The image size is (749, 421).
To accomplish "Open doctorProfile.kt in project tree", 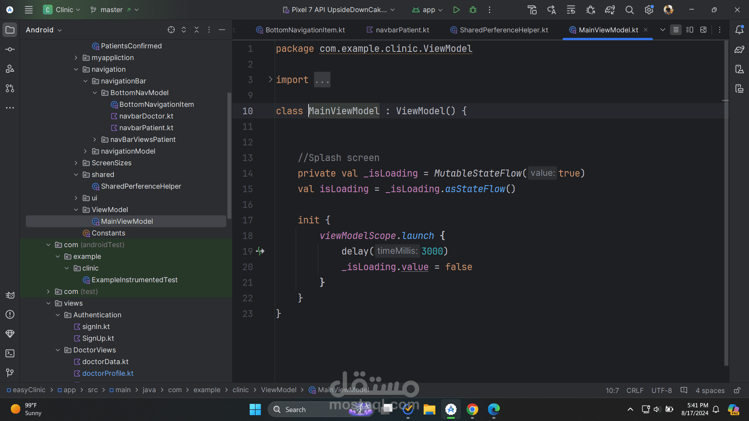I will (108, 373).
